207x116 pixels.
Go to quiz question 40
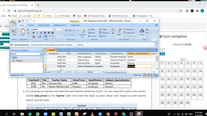coord(188,104)
